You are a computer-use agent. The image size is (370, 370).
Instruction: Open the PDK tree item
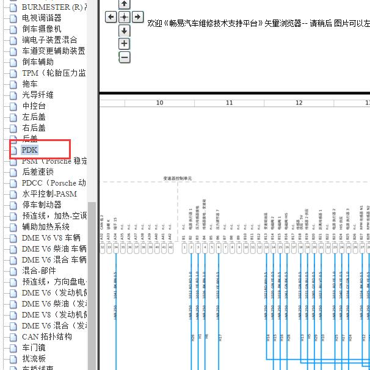[30, 150]
